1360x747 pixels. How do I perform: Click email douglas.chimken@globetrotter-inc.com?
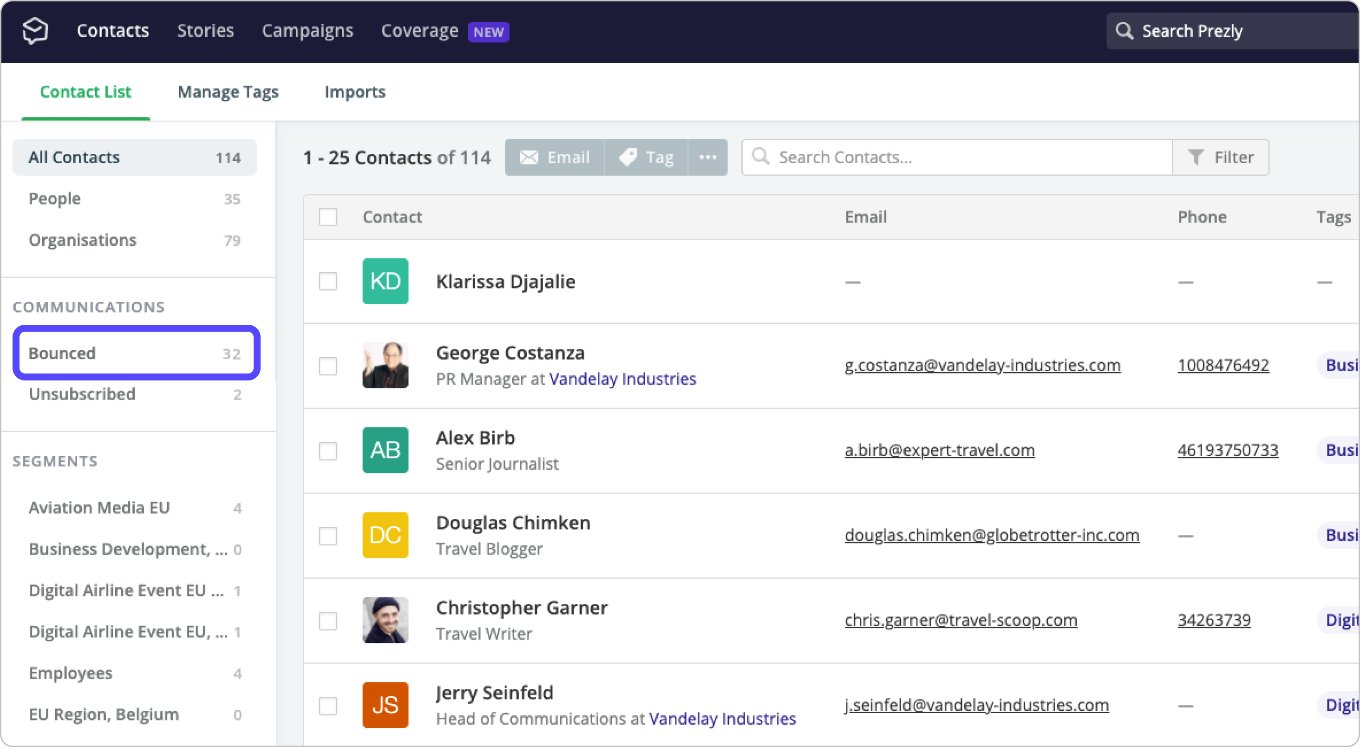(x=992, y=535)
